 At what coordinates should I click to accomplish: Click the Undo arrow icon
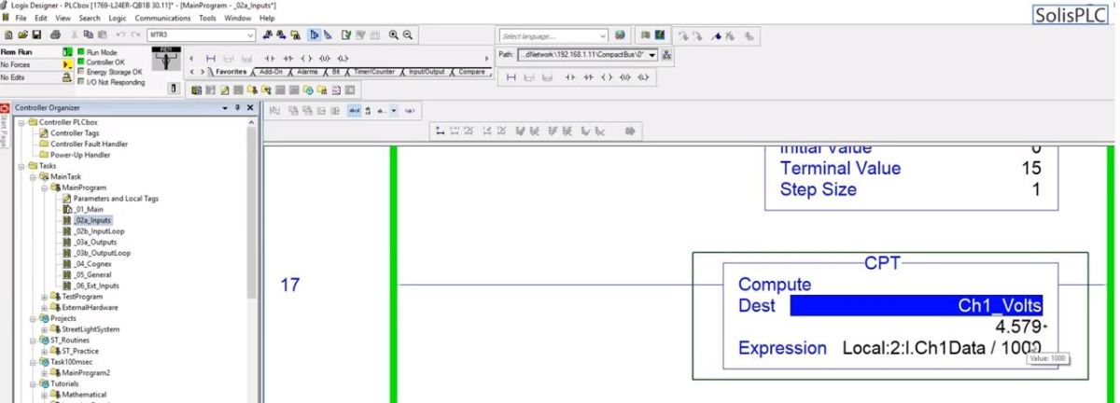(x=119, y=35)
